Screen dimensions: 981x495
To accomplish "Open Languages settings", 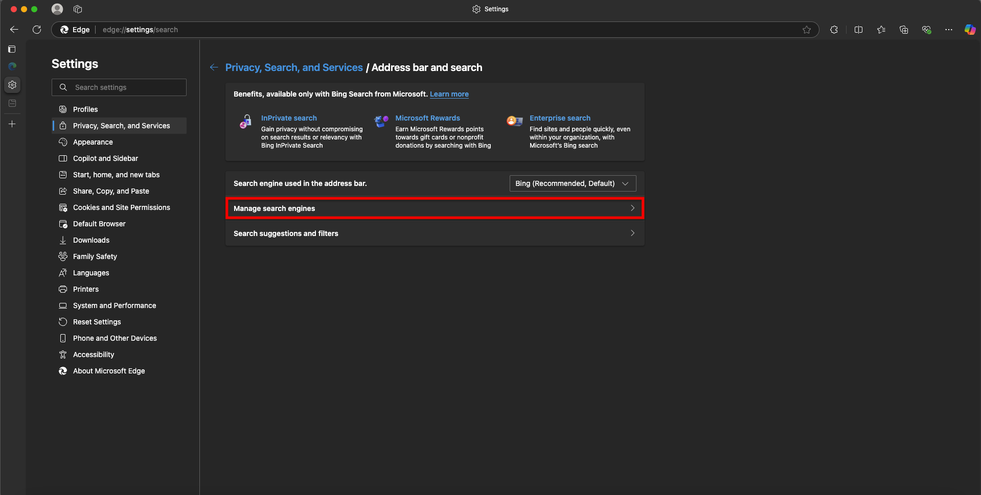I will pyautogui.click(x=119, y=273).
